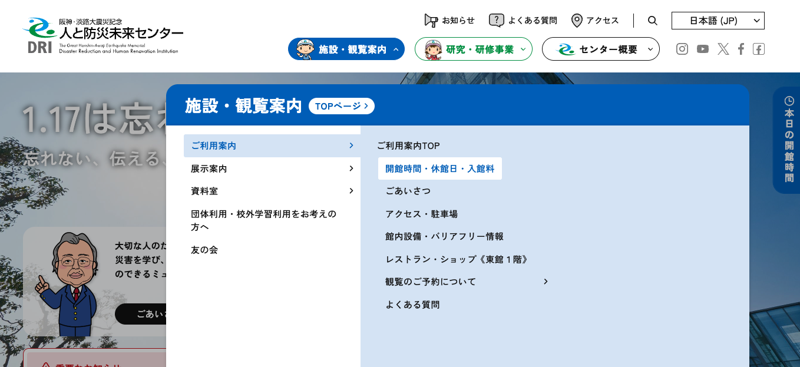
Task: Click the TOPページ button
Action: [x=341, y=106]
